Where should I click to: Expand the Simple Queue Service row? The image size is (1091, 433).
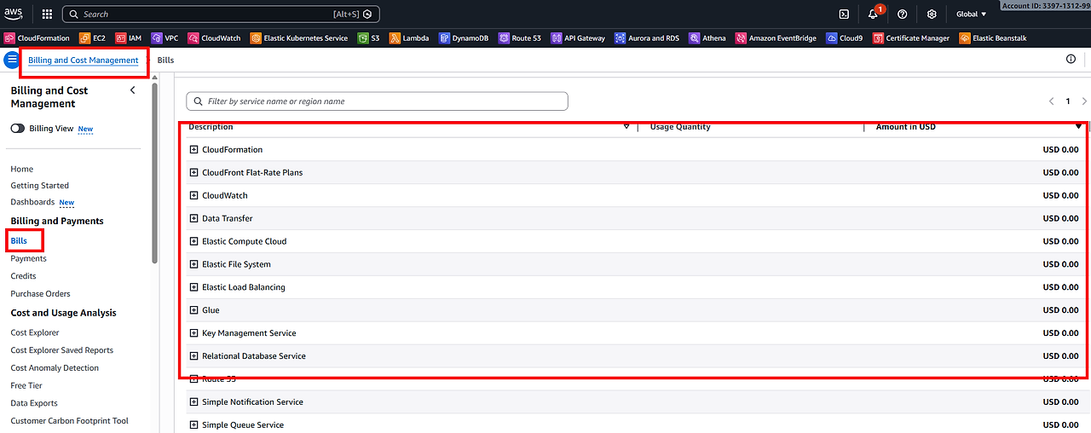193,425
